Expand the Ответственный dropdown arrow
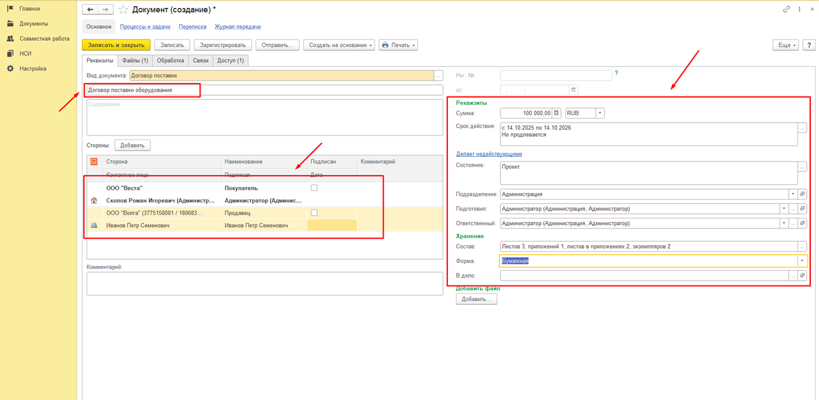 click(x=783, y=223)
